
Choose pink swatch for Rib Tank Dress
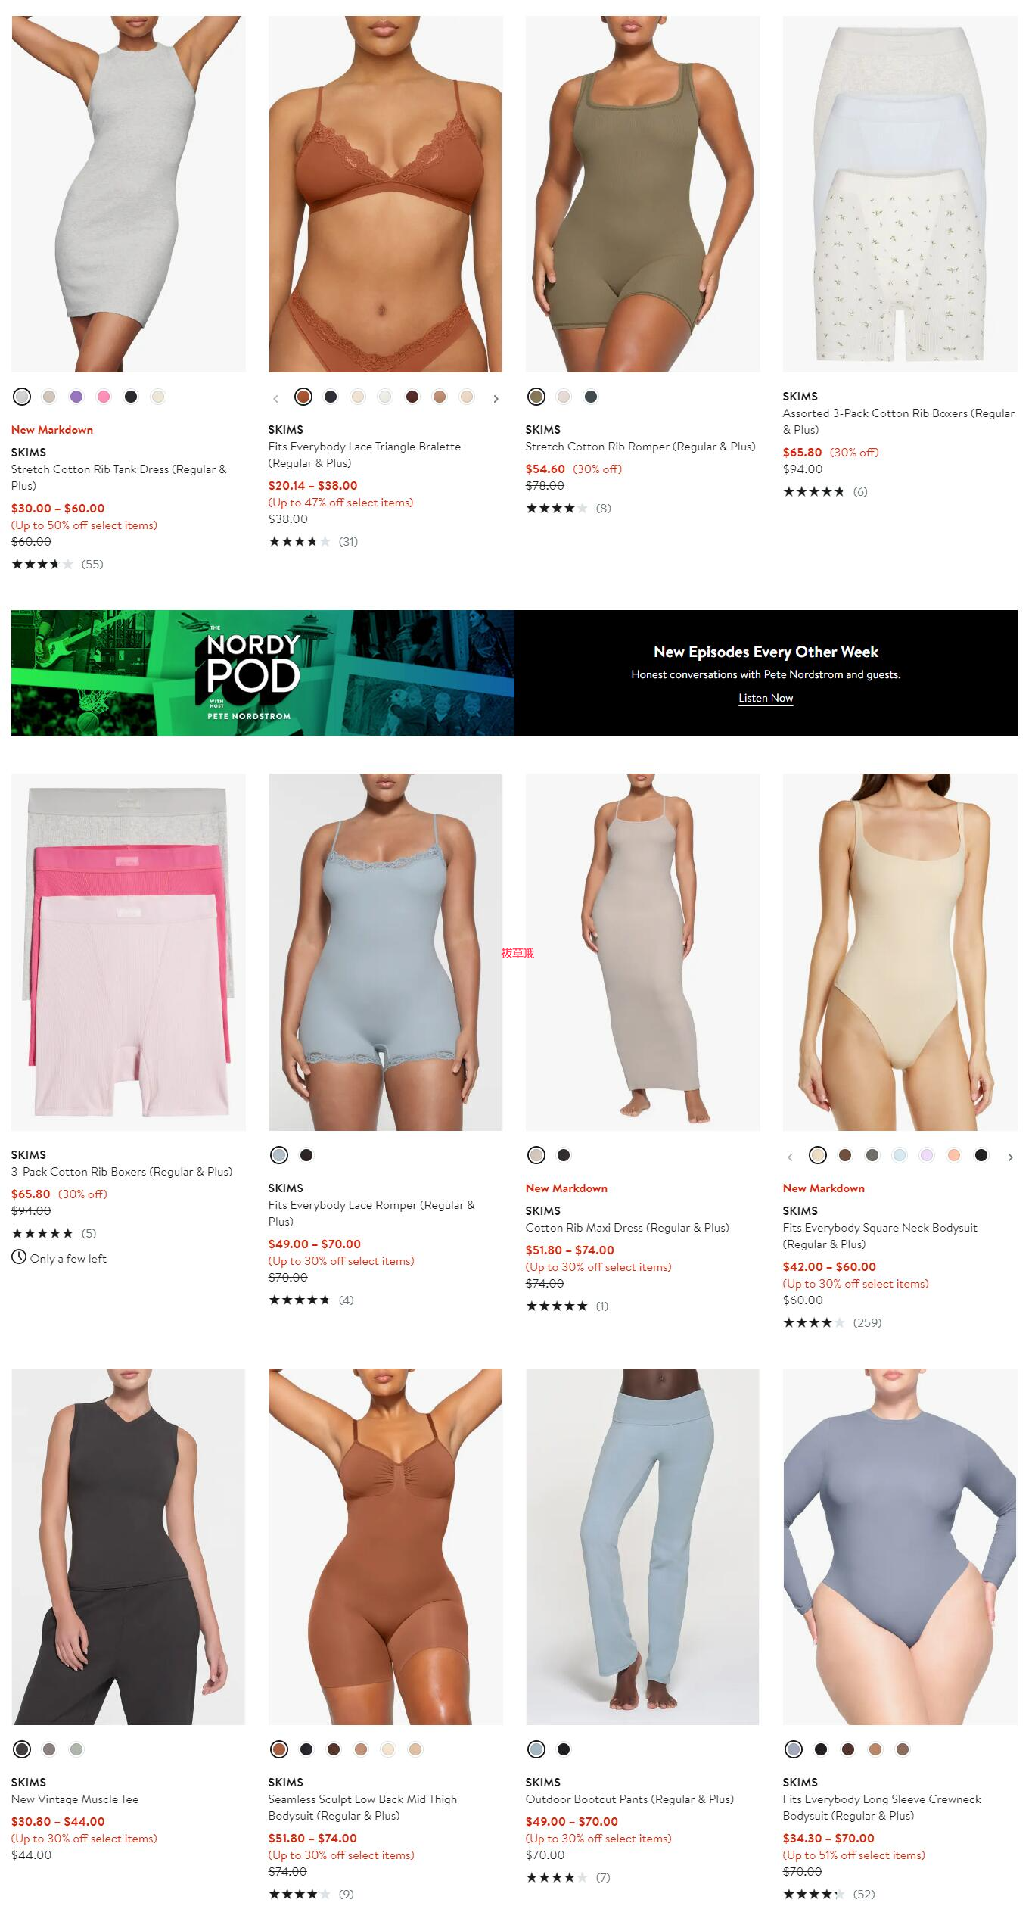(x=104, y=397)
